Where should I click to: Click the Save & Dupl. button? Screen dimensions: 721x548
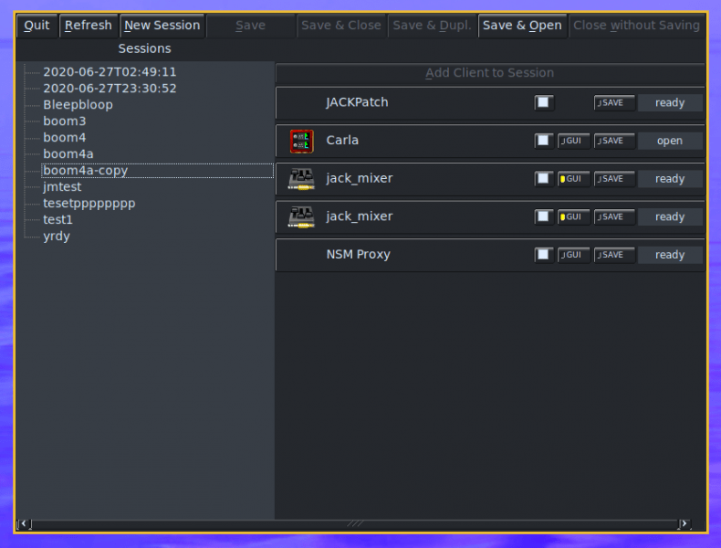point(433,26)
